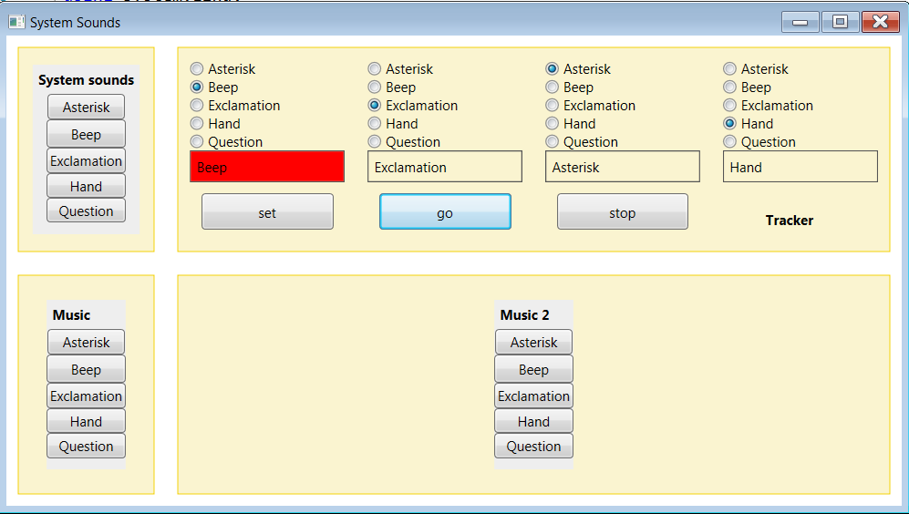The height and width of the screenshot is (514, 909).
Task: Play Asterisk under System sounds
Action: [86, 108]
